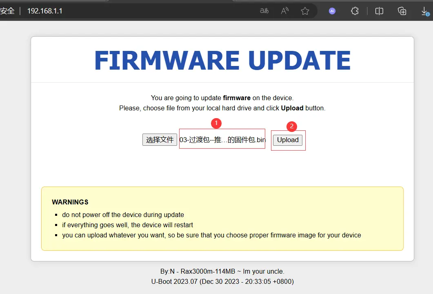Click the 选择文件 choose file button
The width and height of the screenshot is (433, 294).
[160, 140]
